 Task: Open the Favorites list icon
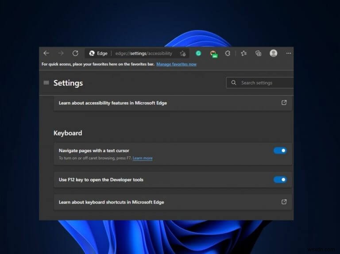(244, 53)
